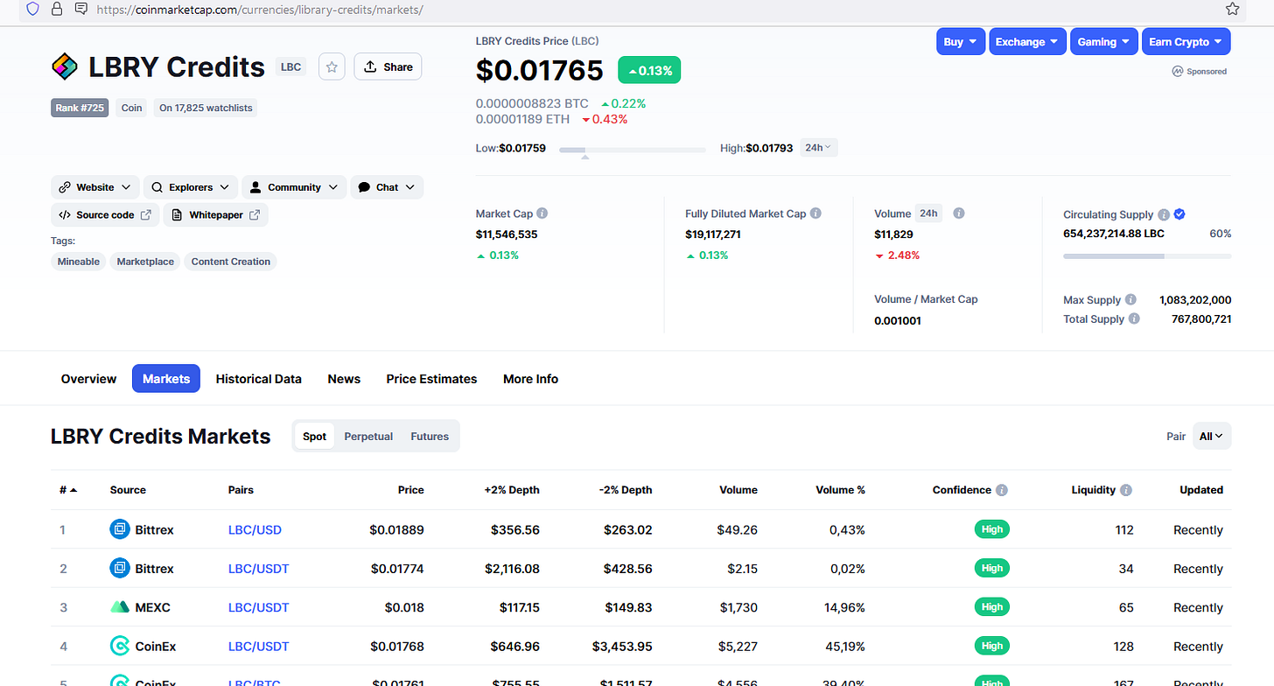Image resolution: width=1274 pixels, height=686 pixels.
Task: Click the low-high price range slider
Action: point(633,150)
